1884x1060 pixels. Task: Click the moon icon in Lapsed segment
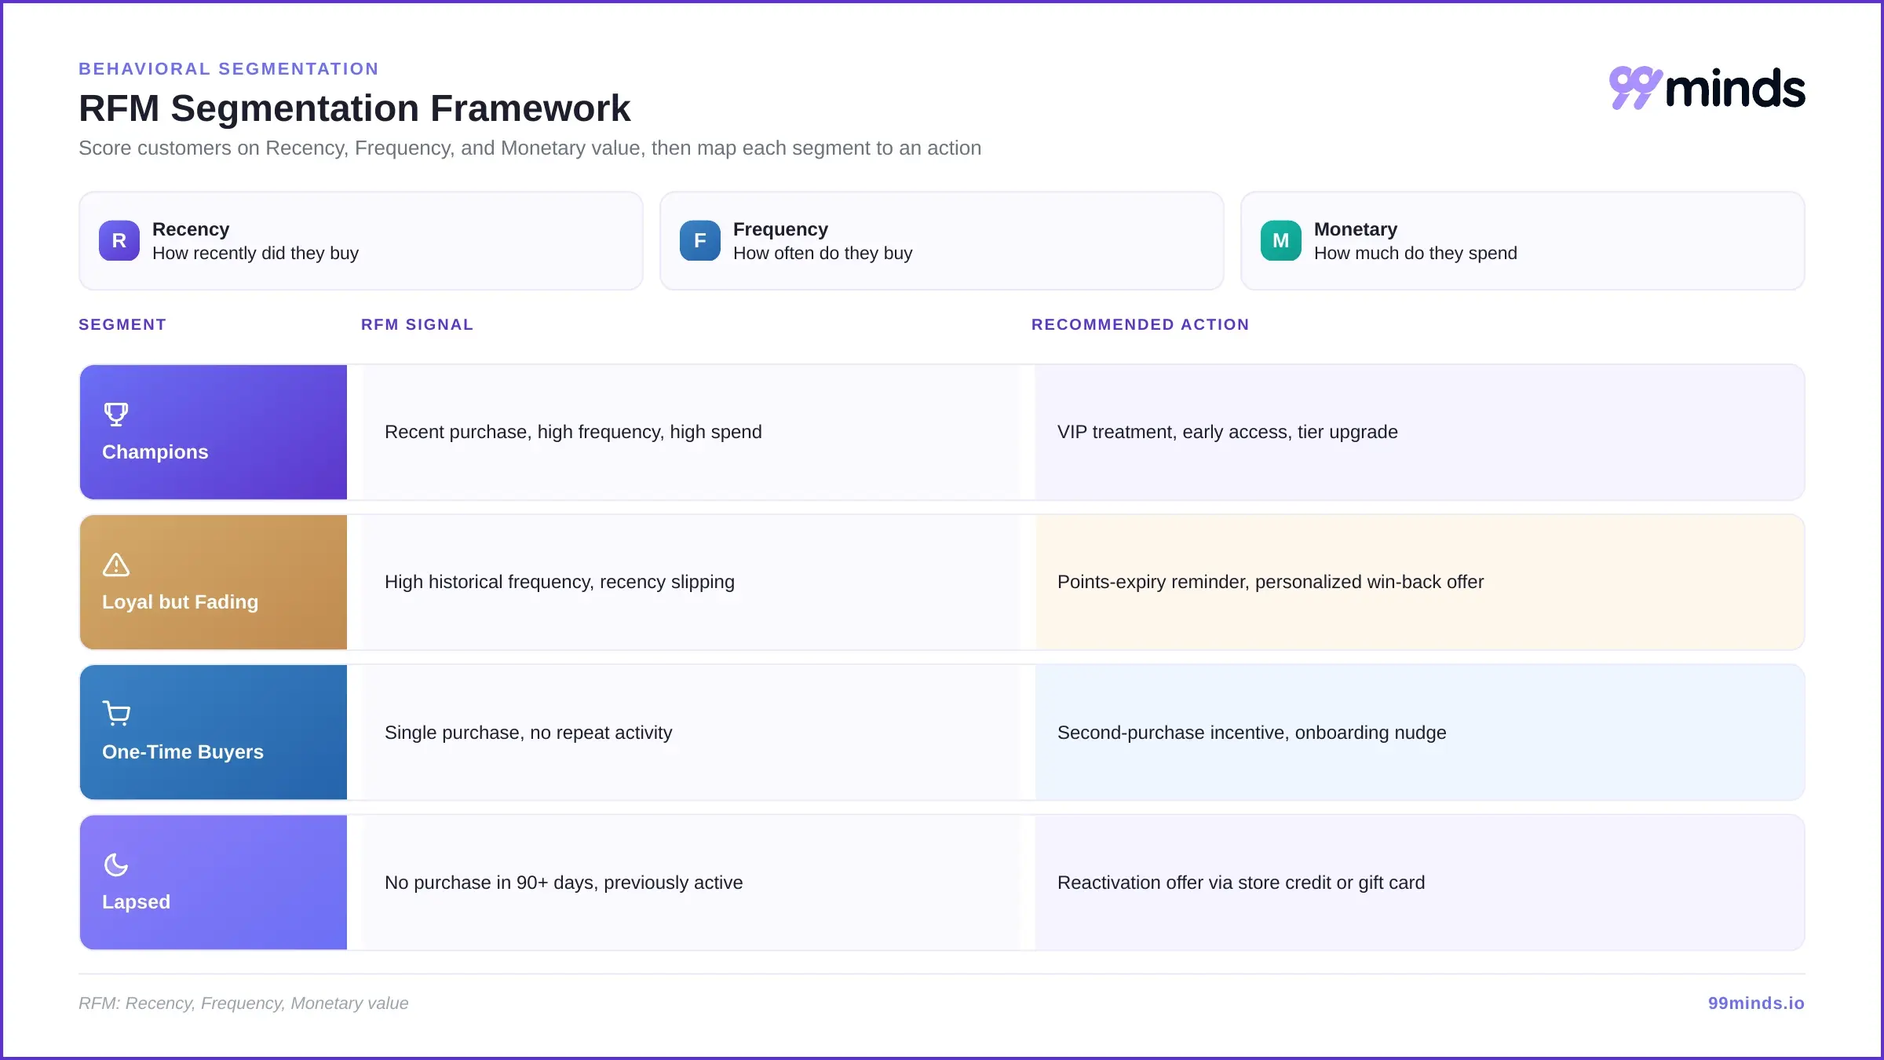pyautogui.click(x=116, y=864)
